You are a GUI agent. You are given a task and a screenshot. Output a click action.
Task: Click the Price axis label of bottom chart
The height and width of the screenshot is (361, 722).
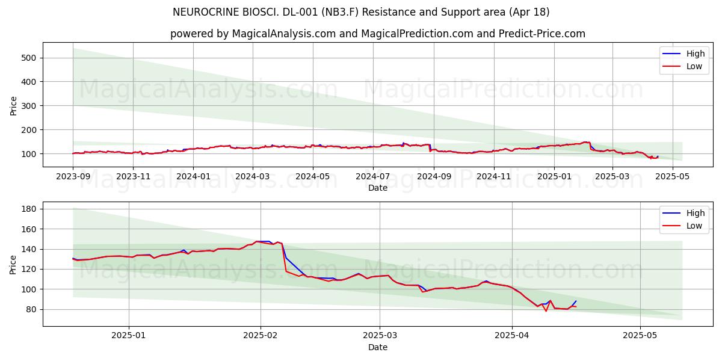click(x=14, y=264)
